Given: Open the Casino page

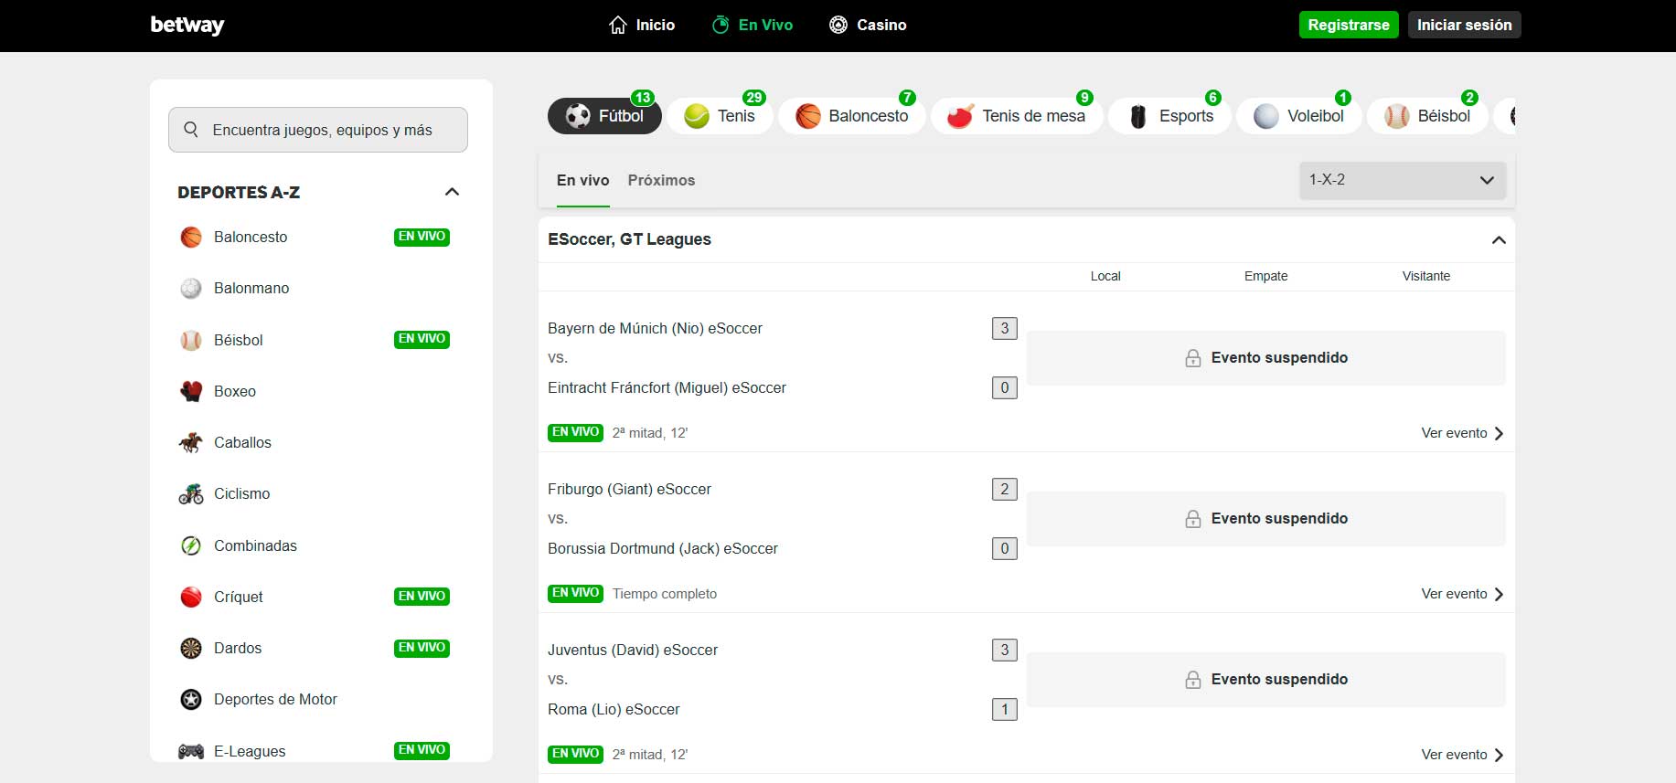Looking at the screenshot, I should pyautogui.click(x=868, y=25).
